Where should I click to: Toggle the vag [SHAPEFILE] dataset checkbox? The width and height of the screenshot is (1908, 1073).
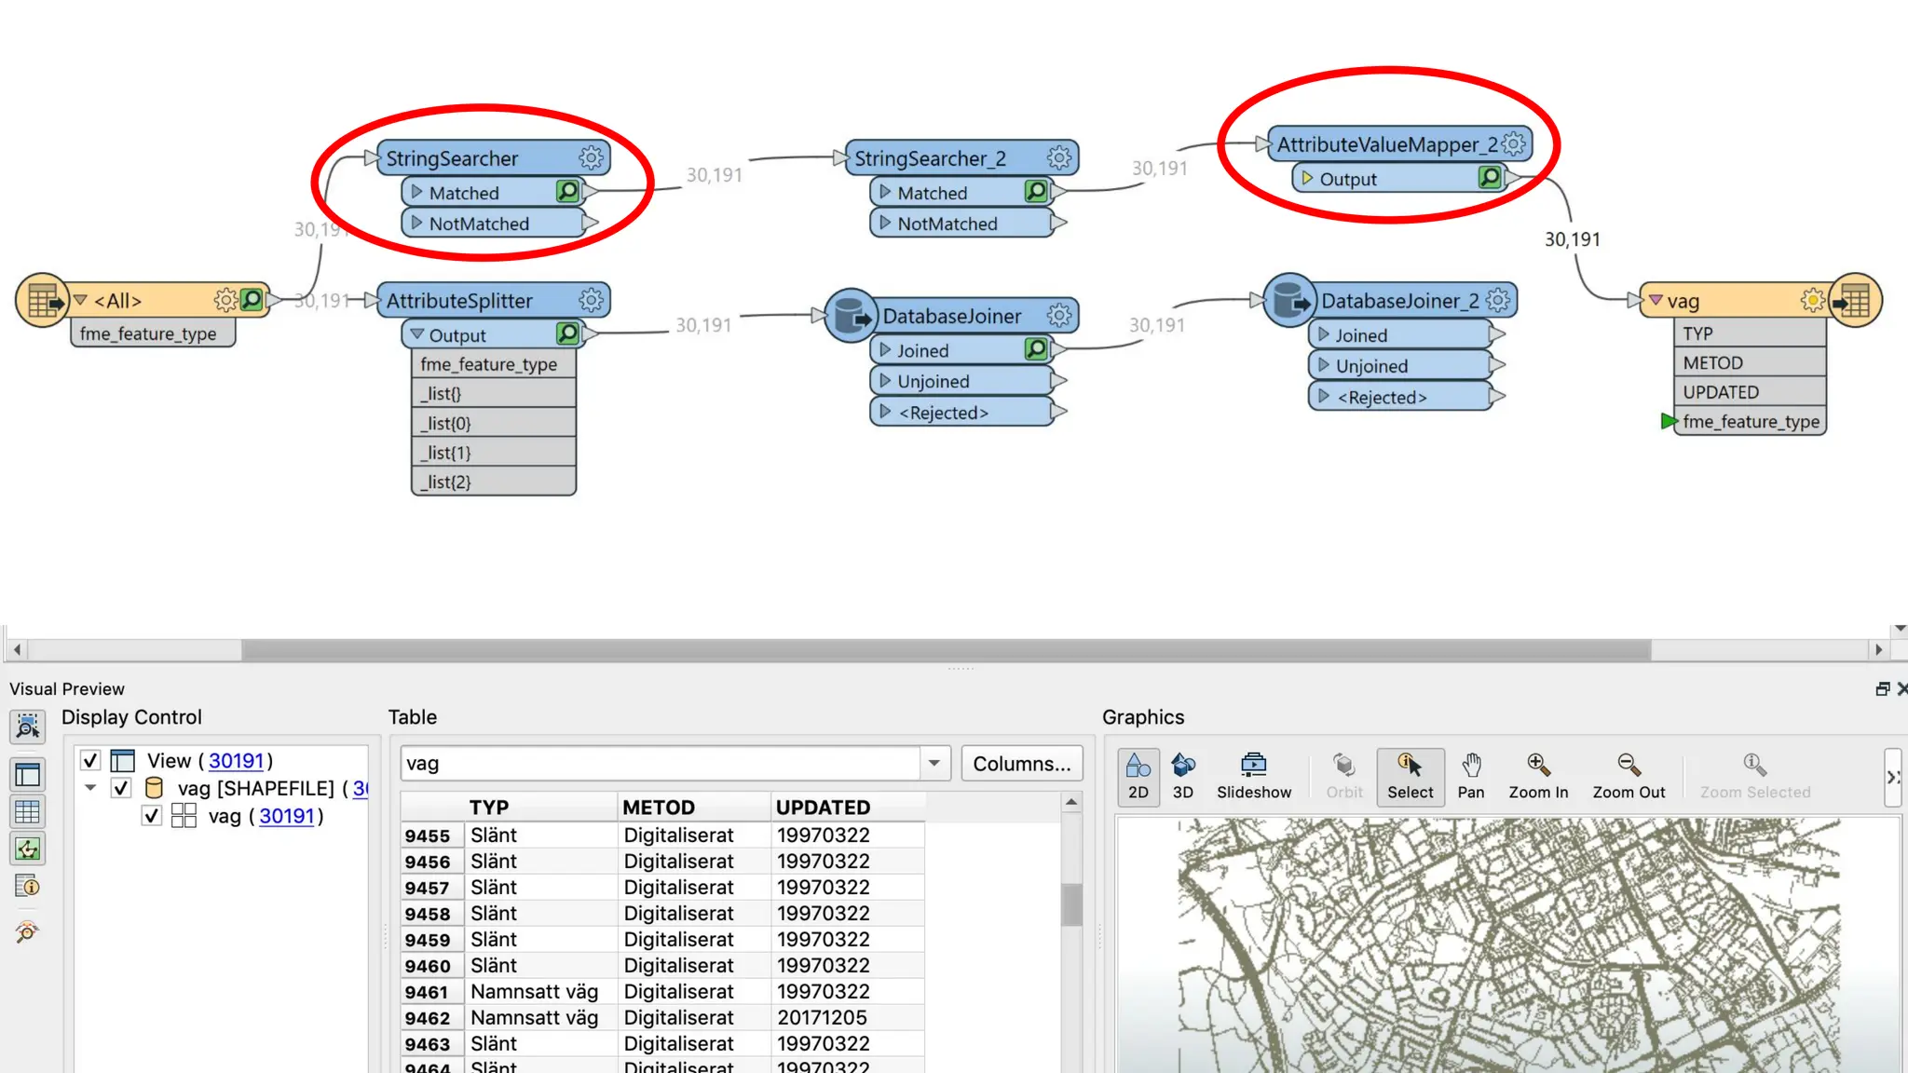121,789
